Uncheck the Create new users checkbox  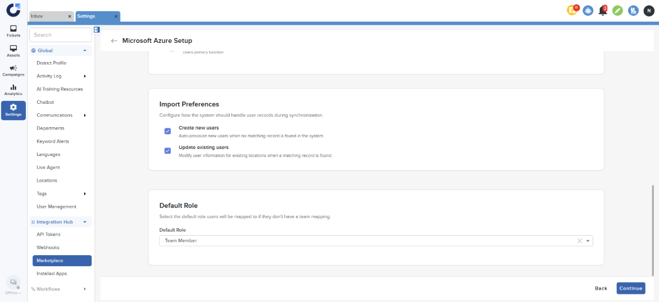pos(167,131)
